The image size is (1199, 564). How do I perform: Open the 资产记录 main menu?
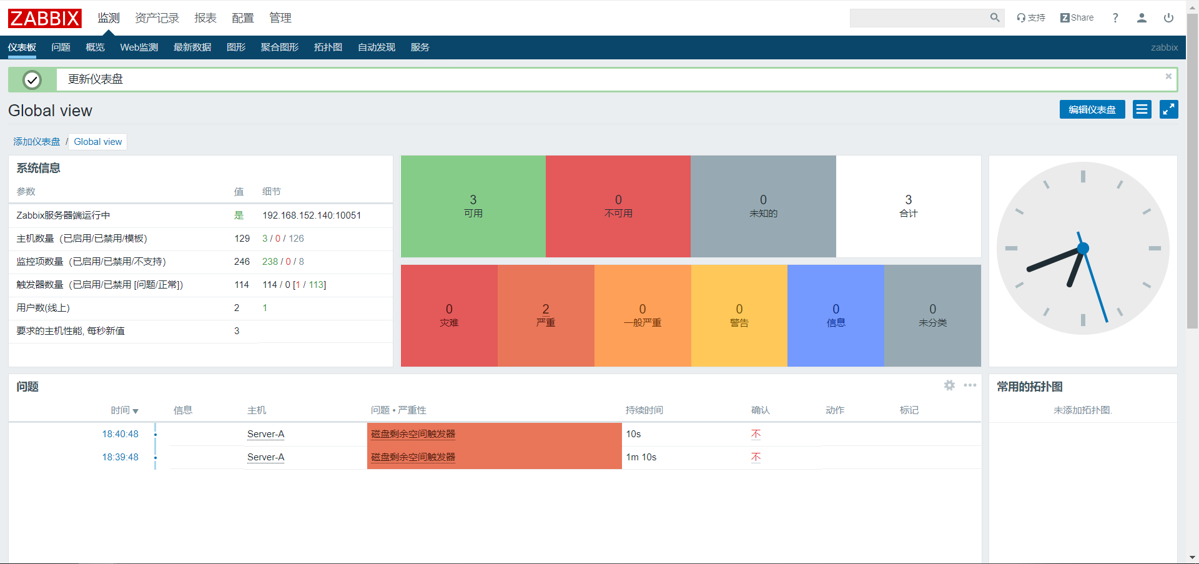click(157, 18)
